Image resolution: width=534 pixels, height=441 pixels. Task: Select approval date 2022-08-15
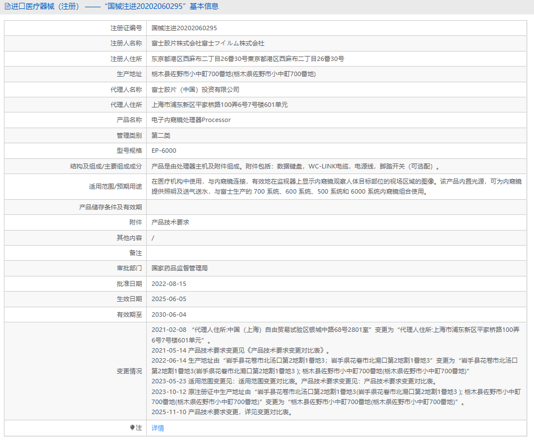coord(169,284)
